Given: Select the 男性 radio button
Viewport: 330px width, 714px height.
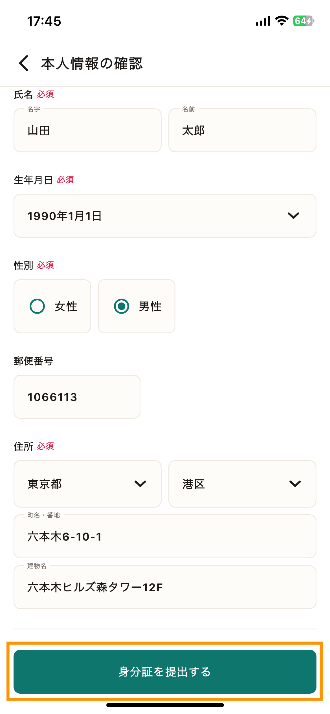Looking at the screenshot, I should coord(122,306).
